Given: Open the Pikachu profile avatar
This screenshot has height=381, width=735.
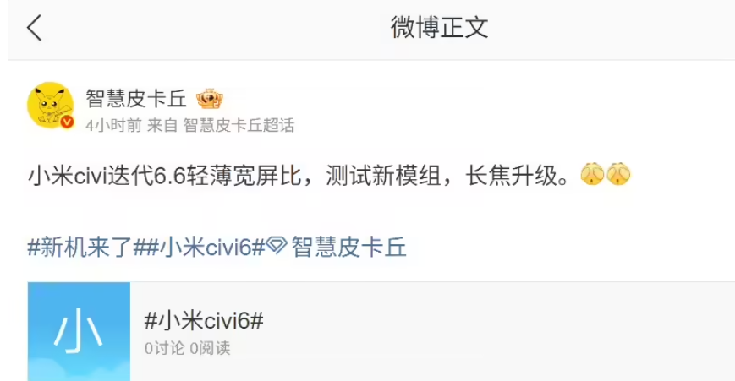Looking at the screenshot, I should pos(50,106).
